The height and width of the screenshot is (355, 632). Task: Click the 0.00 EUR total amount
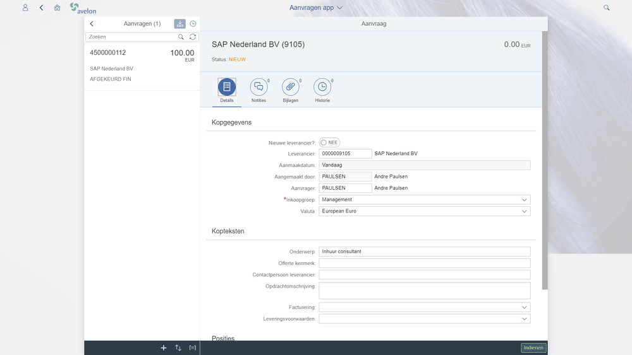tap(517, 45)
